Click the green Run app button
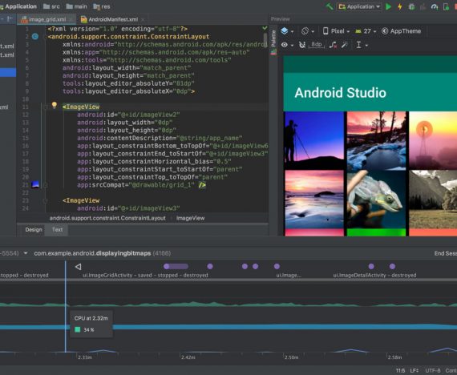The width and height of the screenshot is (457, 375). pos(389,6)
